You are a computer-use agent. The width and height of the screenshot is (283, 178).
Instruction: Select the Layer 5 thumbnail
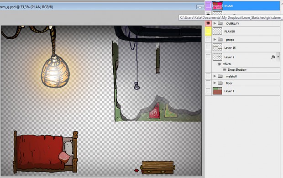coord(217,57)
